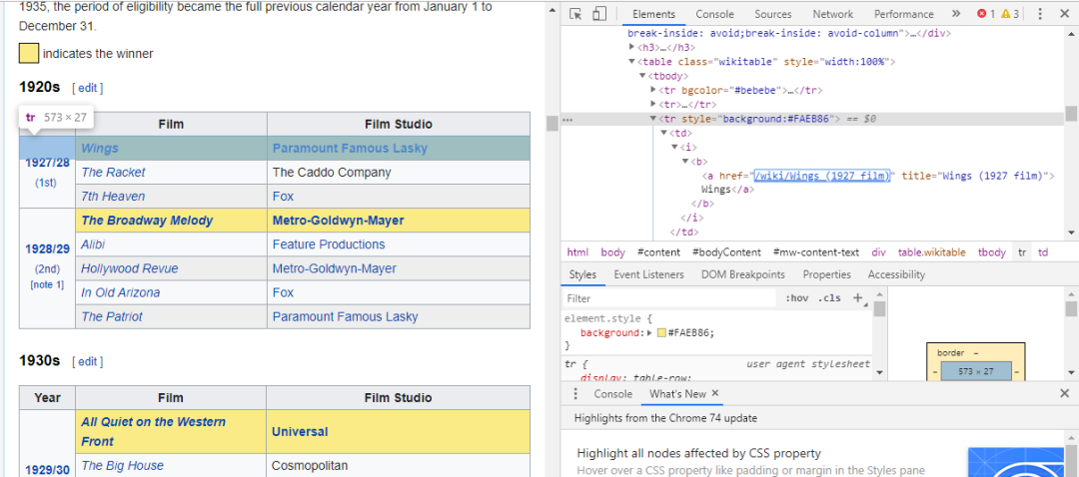This screenshot has width=1079, height=477.
Task: Open the DevTools three-dot customize menu
Action: [x=1040, y=14]
